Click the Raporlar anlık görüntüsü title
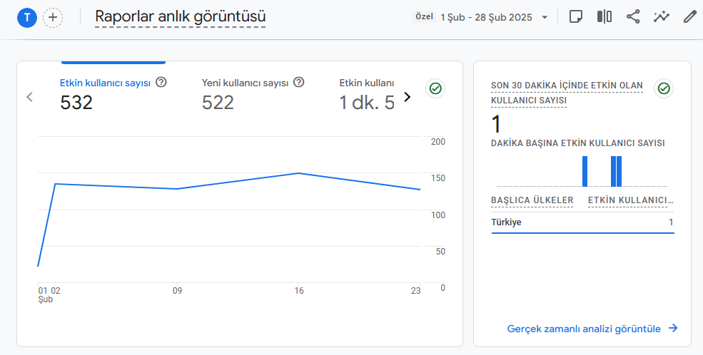Viewport: 703px width, 355px height. click(181, 16)
